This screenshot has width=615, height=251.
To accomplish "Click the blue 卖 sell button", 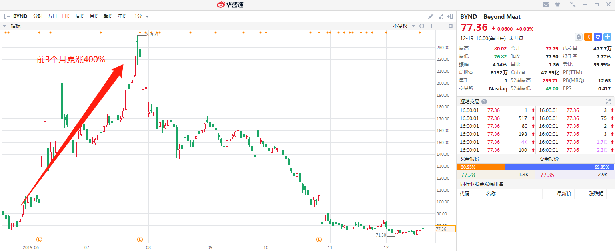I will pyautogui.click(x=598, y=37).
